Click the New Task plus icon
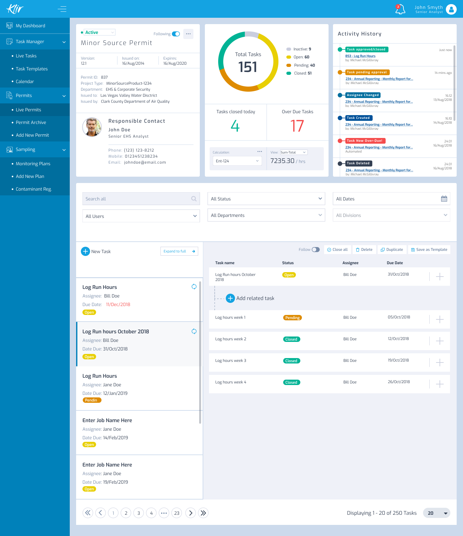Screen dimensions: 463x536 click(x=85, y=252)
